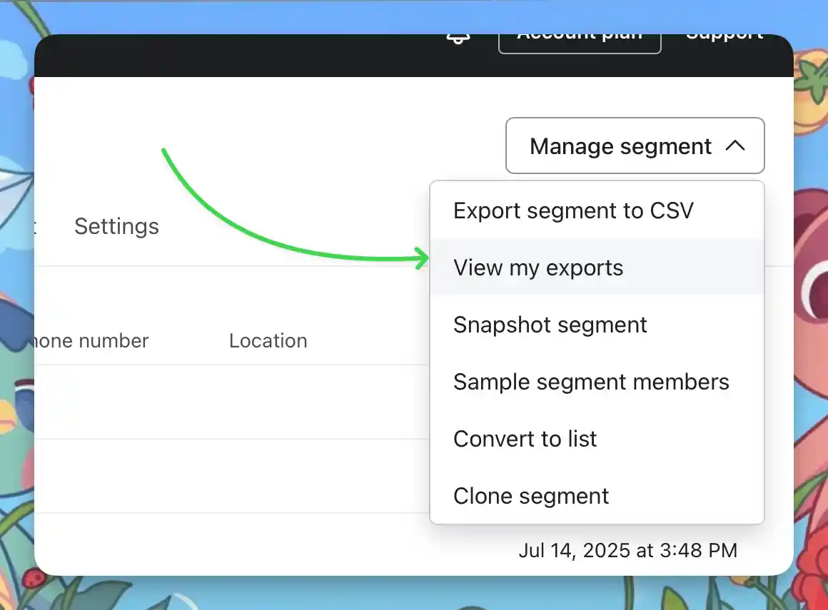The image size is (828, 610).
Task: Click the chevron on Manage segment
Action: coord(736,146)
